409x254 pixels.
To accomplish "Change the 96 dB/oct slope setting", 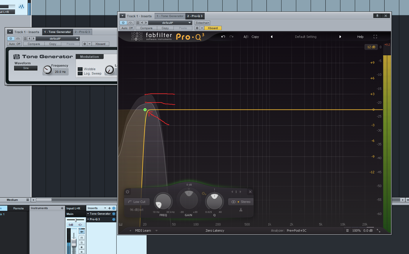I will point(137,210).
